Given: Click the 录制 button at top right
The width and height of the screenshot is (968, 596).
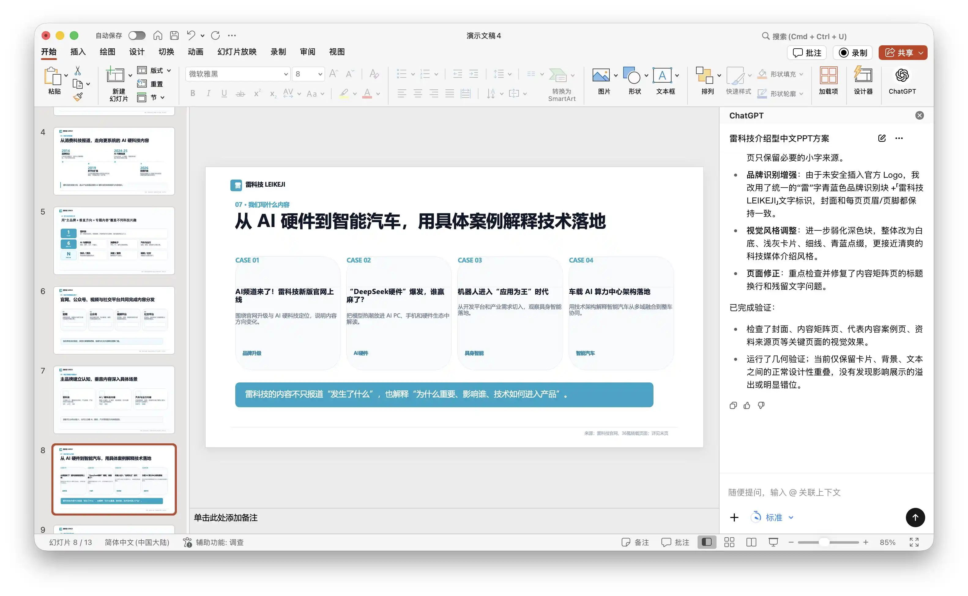Looking at the screenshot, I should click(x=853, y=53).
